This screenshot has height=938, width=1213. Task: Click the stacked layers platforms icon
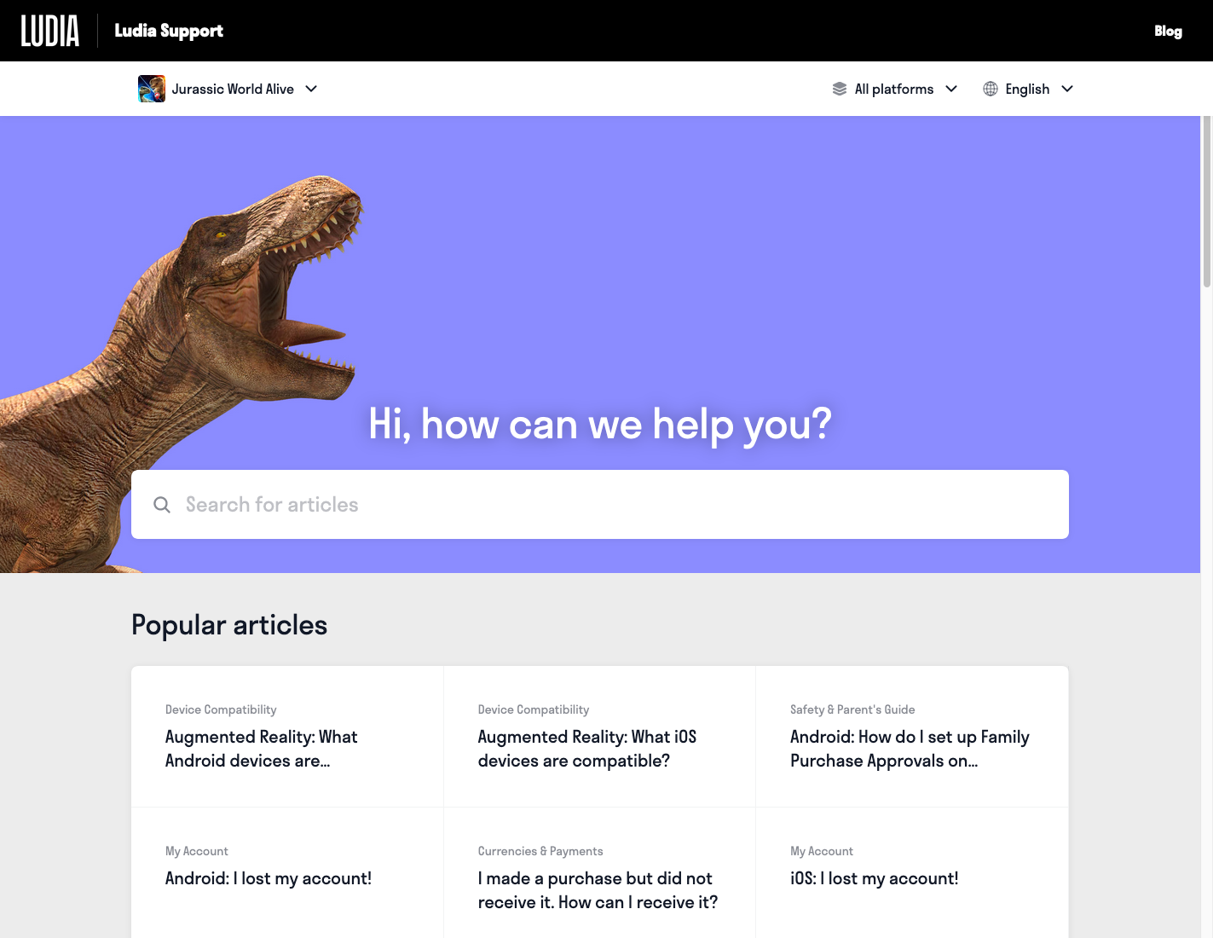(x=840, y=89)
